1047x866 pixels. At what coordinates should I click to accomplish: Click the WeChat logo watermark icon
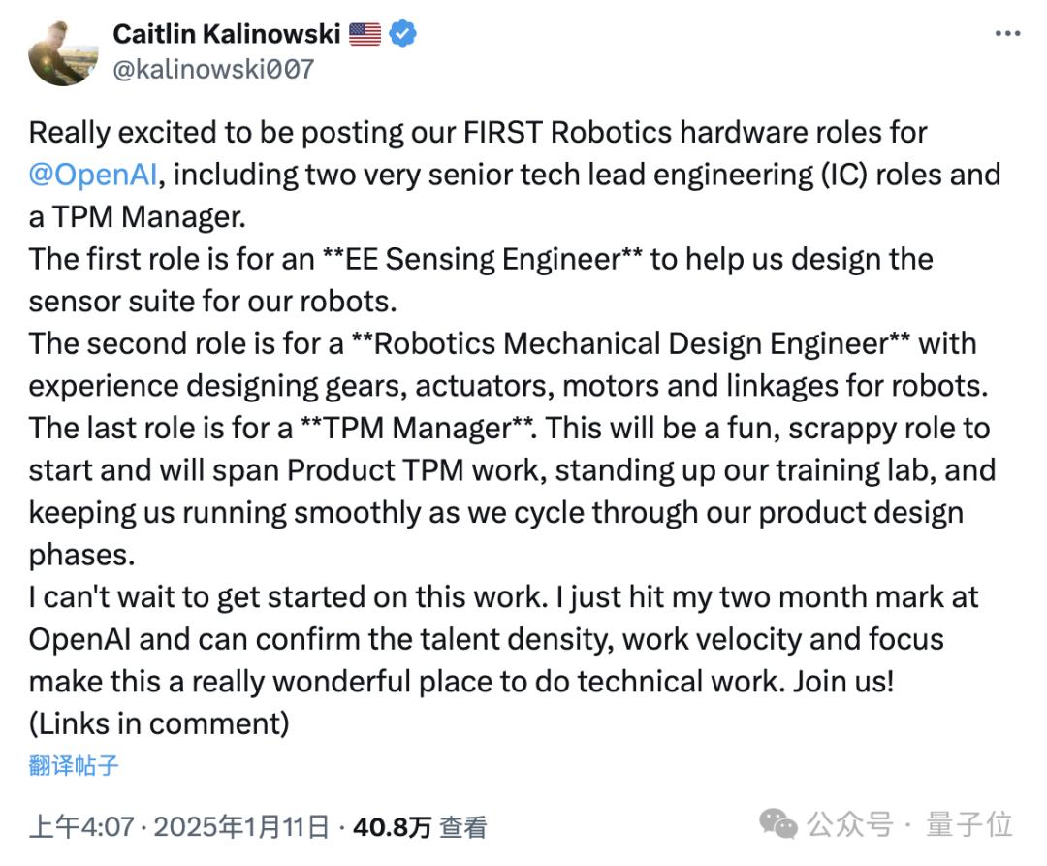tap(777, 824)
